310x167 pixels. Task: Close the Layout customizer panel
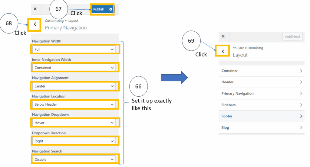tap(223, 37)
